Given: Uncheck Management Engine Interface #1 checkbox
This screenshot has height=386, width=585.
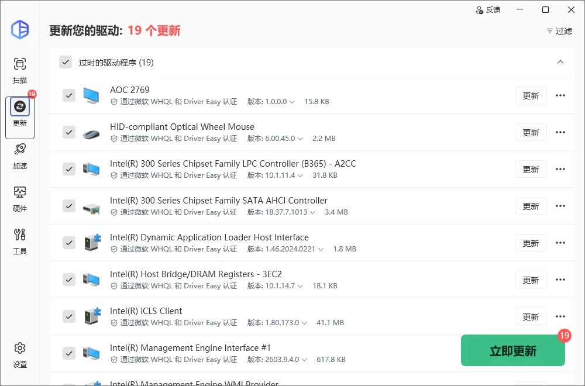Looking at the screenshot, I should click(x=69, y=353).
